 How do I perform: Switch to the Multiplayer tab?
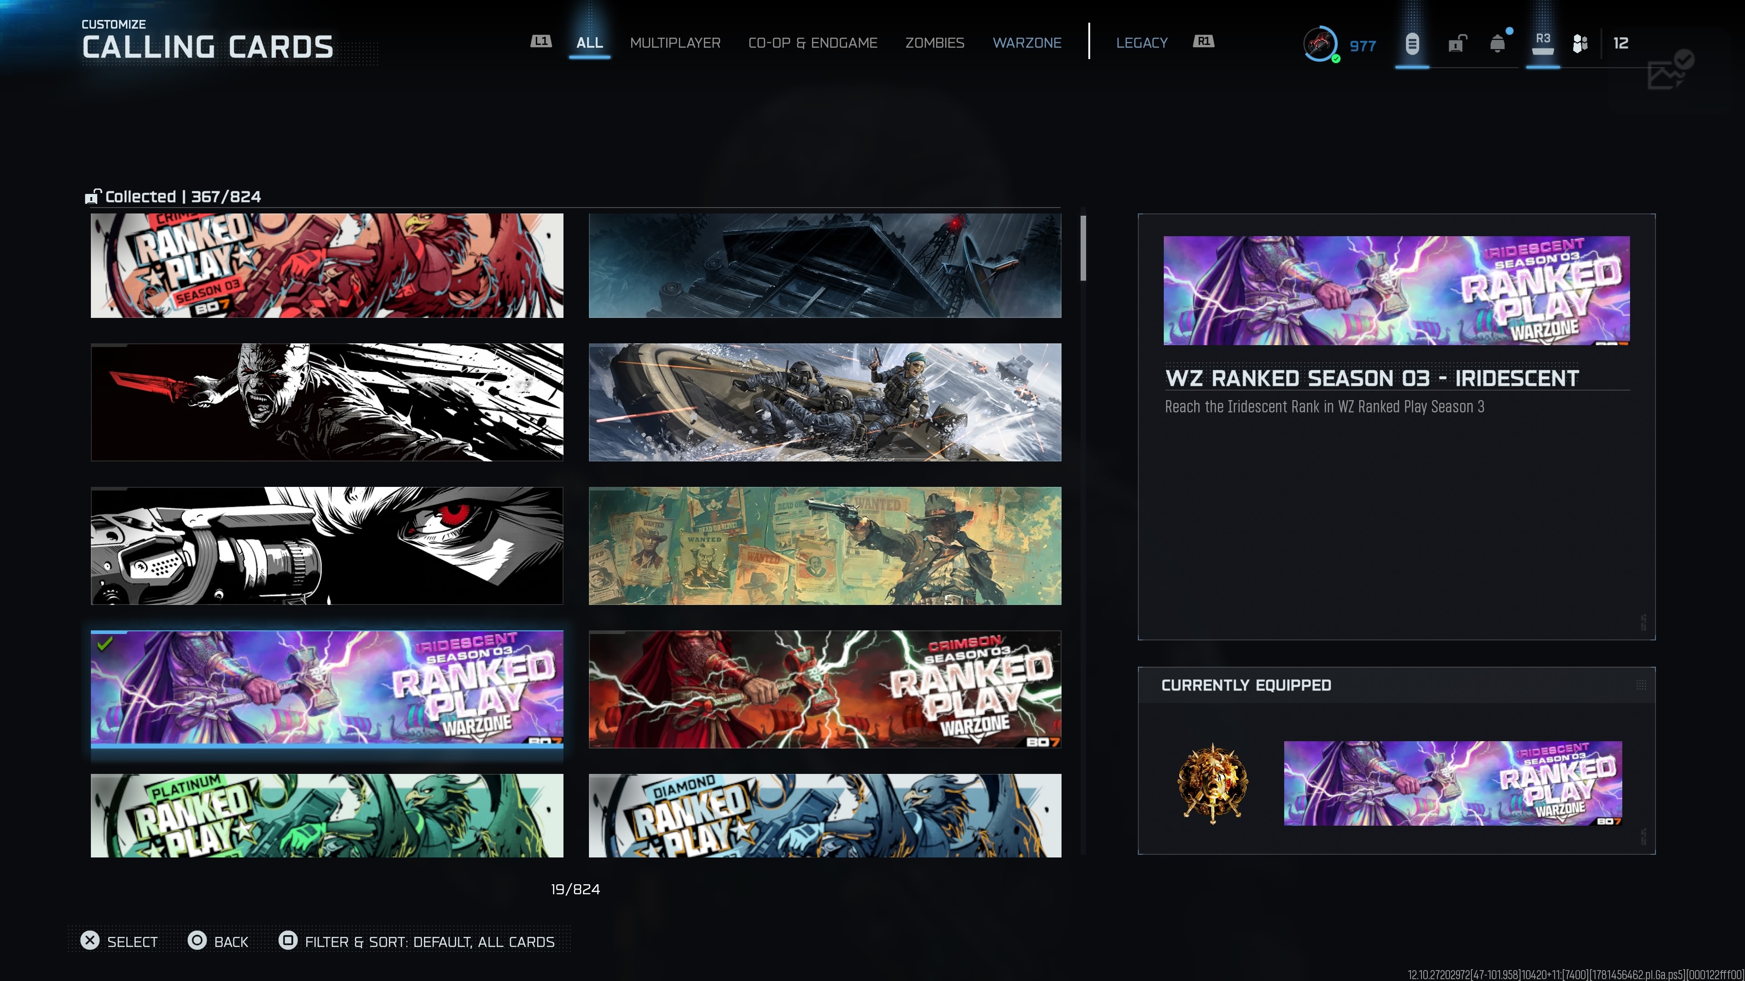click(675, 43)
